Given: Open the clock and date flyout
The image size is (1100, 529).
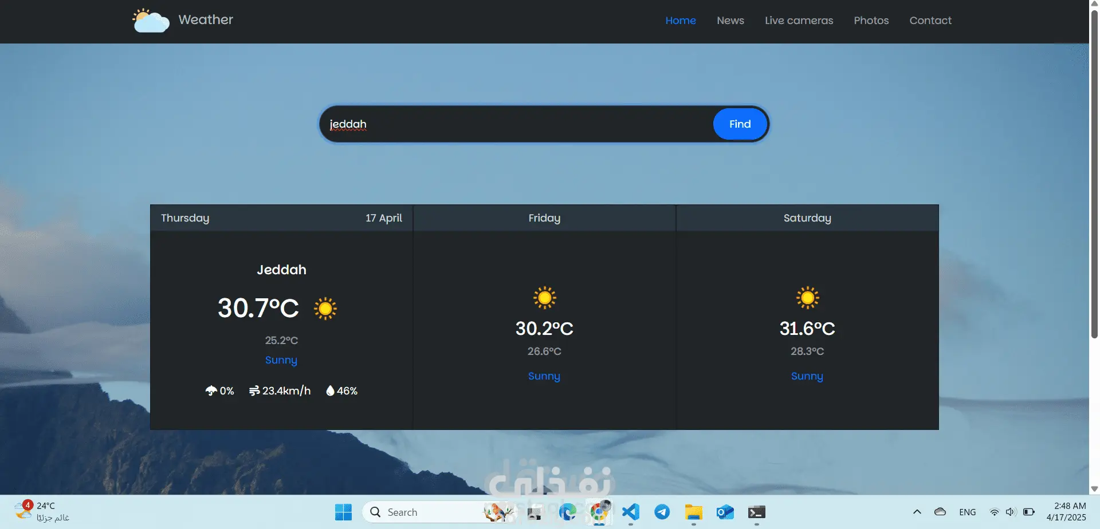Looking at the screenshot, I should pos(1066,511).
